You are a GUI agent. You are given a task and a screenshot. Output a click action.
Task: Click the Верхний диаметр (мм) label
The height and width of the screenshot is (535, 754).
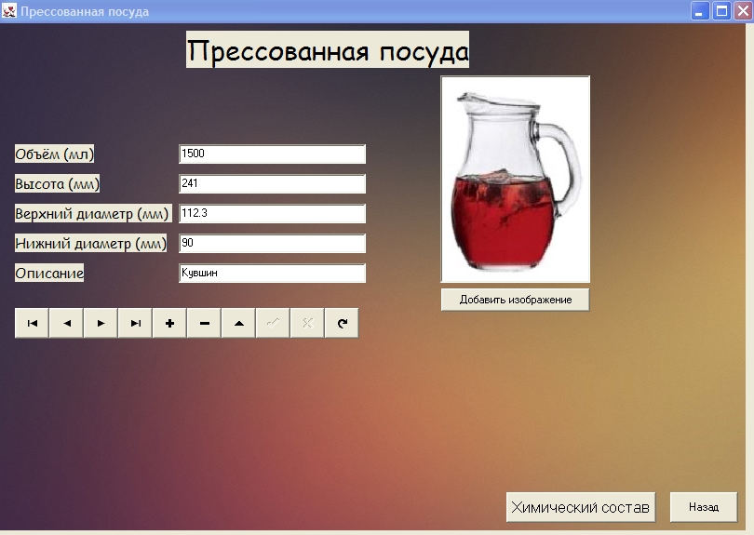pyautogui.click(x=93, y=213)
